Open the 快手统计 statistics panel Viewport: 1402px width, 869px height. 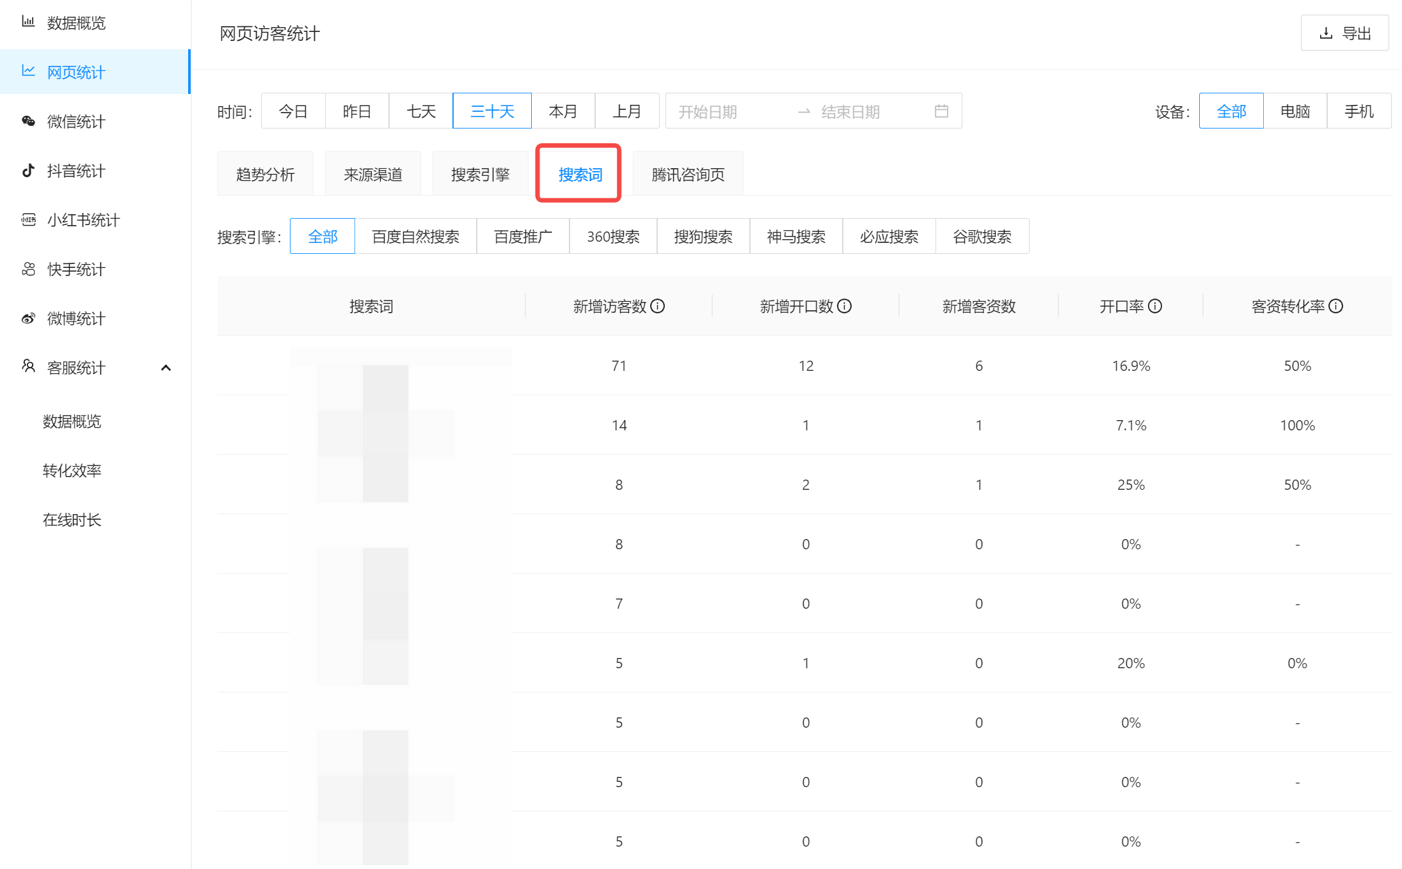pyautogui.click(x=76, y=269)
